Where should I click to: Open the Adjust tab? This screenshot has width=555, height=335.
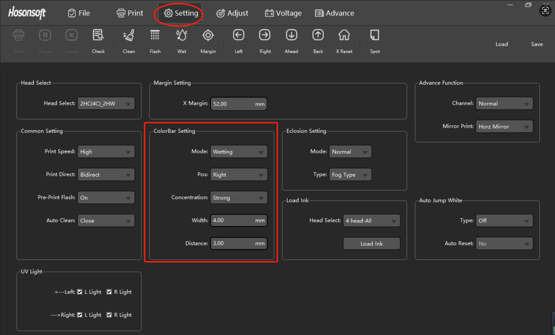232,13
